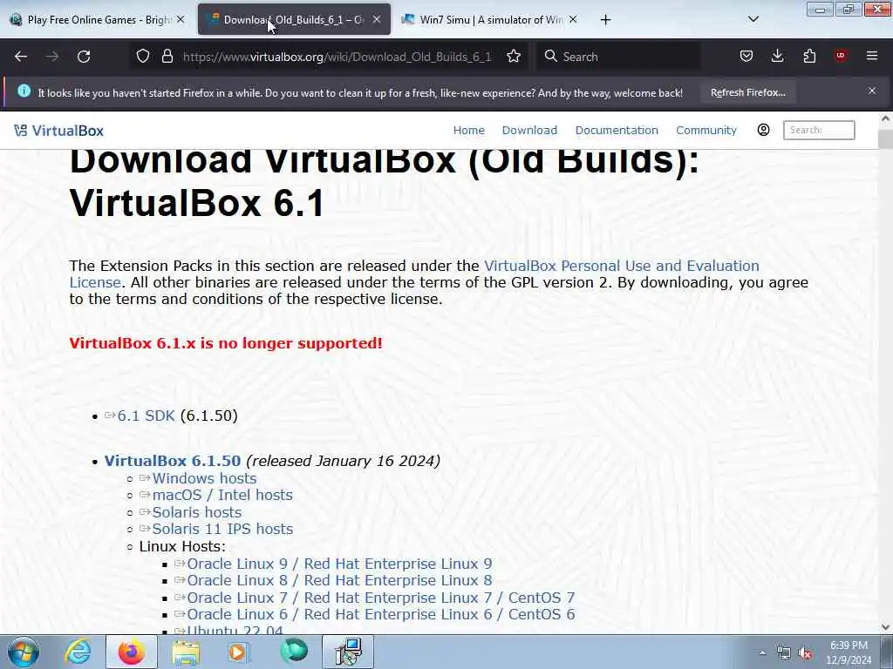Screen dimensions: 893x669
Task: Open the tracking protection shield icon
Action: click(x=143, y=56)
